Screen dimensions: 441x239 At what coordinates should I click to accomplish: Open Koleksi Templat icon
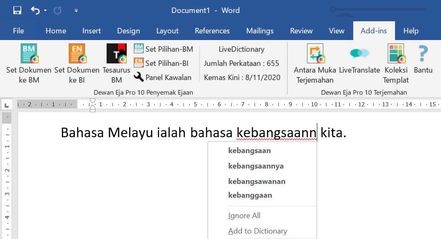pos(396,53)
